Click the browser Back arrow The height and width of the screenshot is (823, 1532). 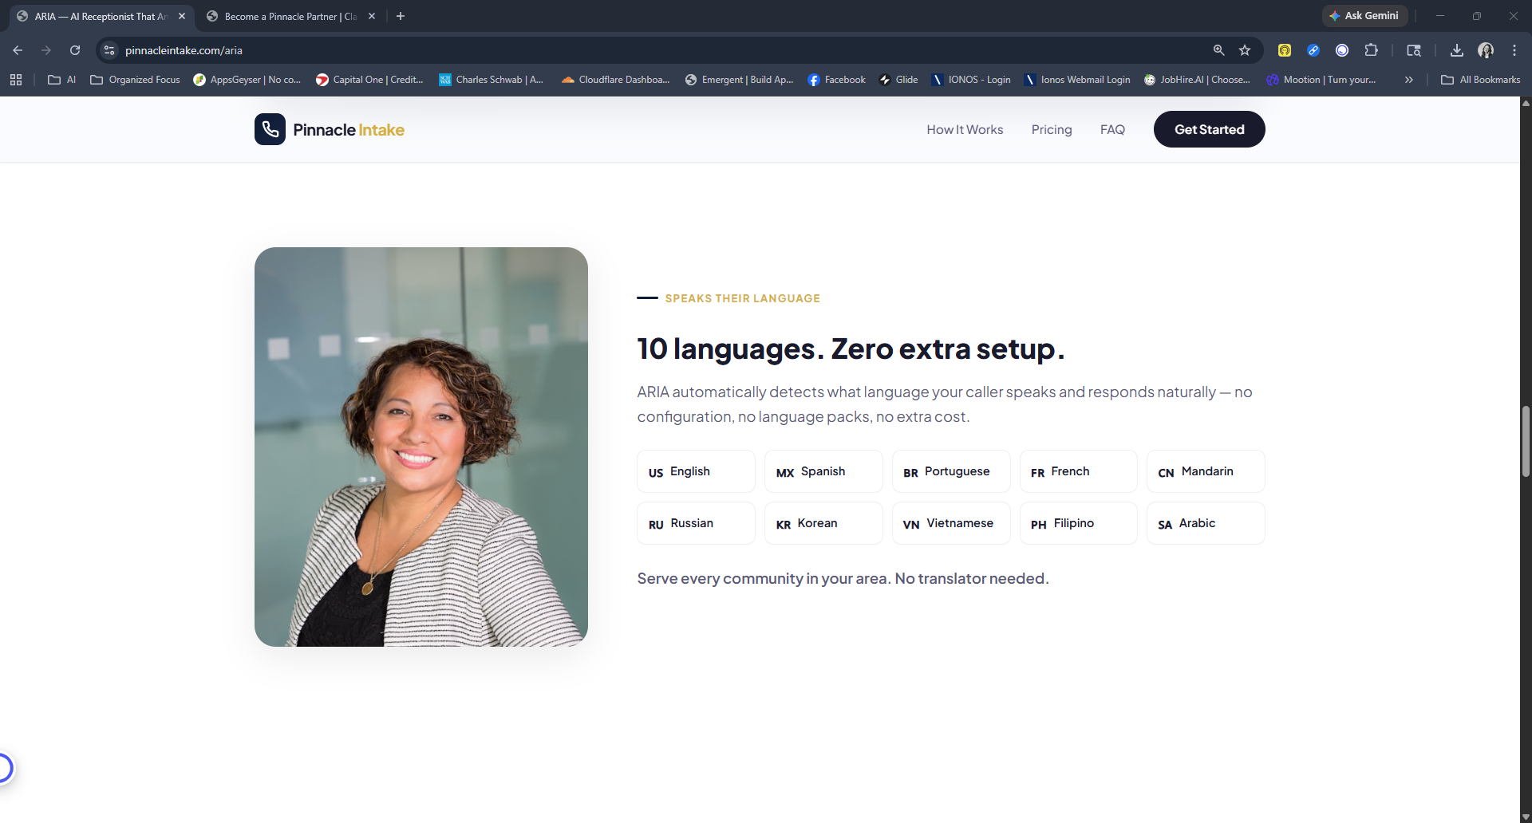(18, 50)
